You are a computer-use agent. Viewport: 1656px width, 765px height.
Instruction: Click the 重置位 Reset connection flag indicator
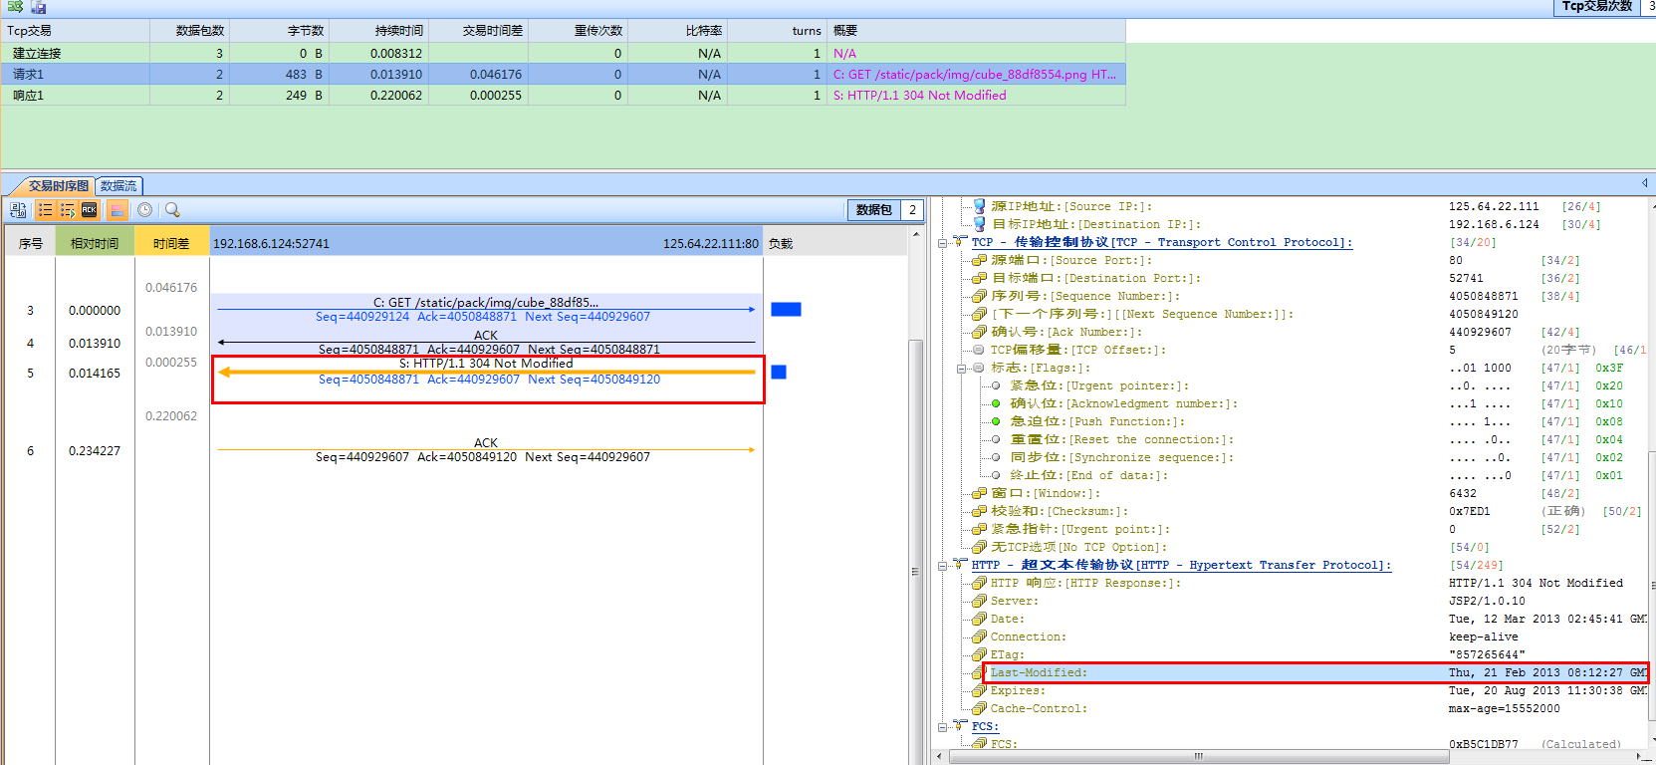[x=996, y=439]
